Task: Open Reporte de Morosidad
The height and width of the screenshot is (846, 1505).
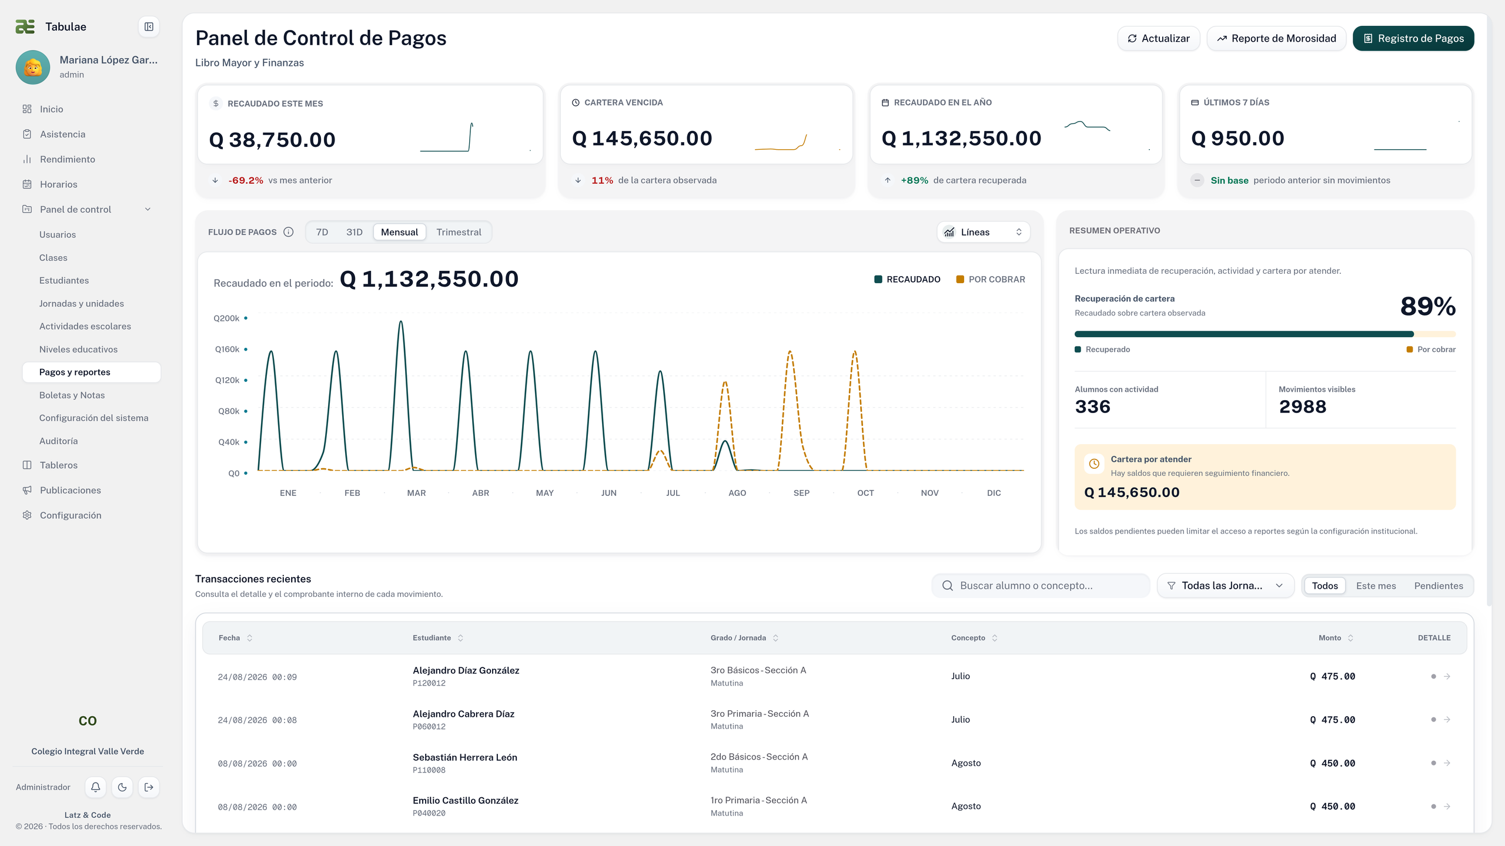Action: coord(1276,38)
